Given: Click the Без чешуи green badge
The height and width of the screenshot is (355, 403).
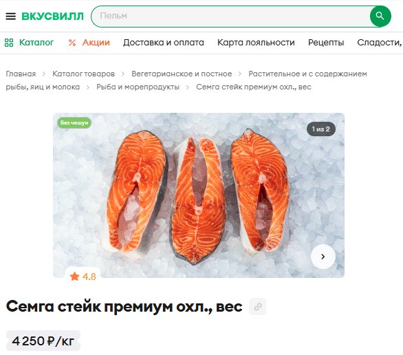Looking at the screenshot, I should 74,123.
